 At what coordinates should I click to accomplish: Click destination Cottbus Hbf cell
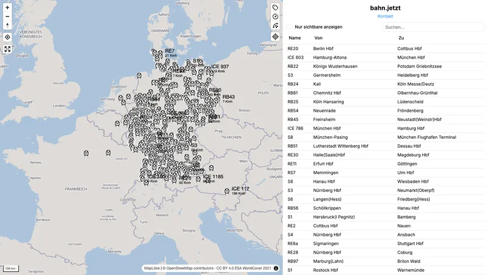[409, 49]
